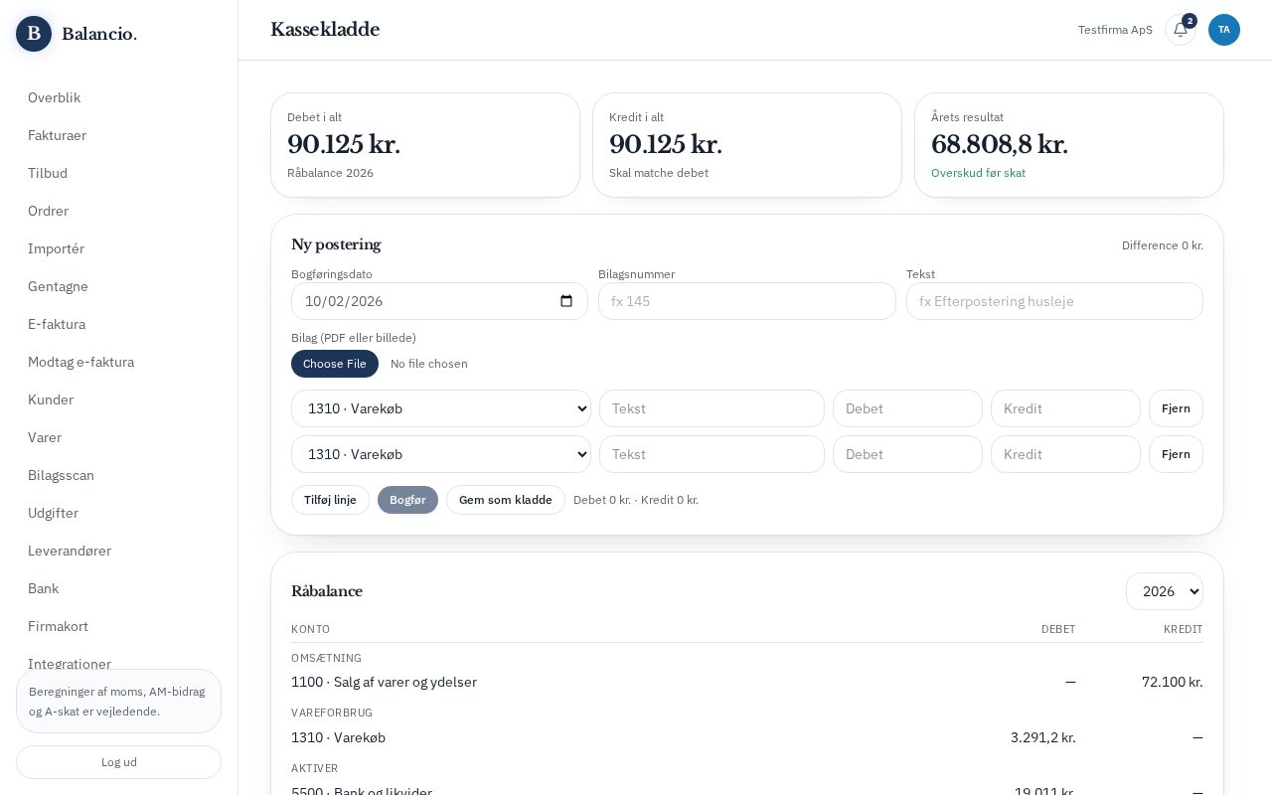Open the calendar picker in Bogføringsdato
This screenshot has width=1272, height=795.
(566, 301)
